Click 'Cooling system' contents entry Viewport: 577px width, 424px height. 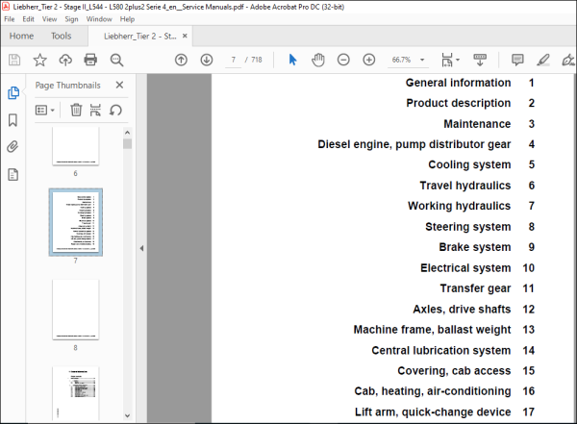coord(469,164)
